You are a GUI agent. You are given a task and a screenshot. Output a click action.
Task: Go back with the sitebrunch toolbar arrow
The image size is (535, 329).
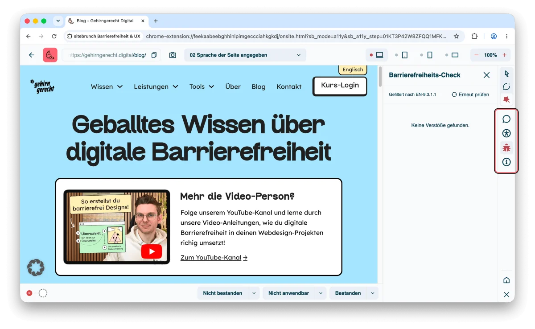pos(32,55)
